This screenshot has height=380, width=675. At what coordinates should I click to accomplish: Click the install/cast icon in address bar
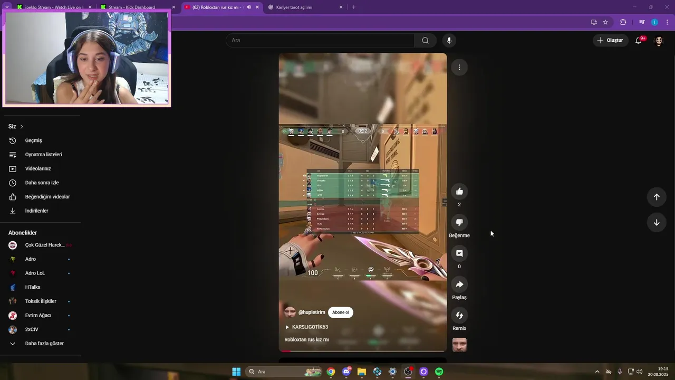(x=594, y=22)
